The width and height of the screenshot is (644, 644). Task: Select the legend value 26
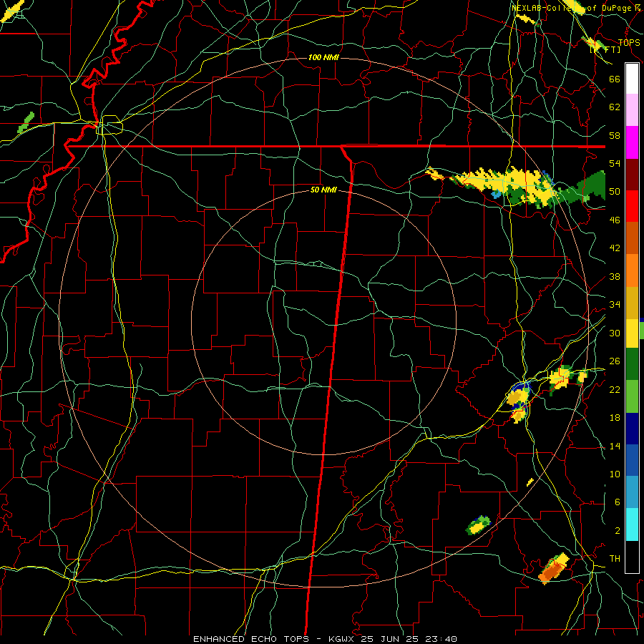pos(615,361)
